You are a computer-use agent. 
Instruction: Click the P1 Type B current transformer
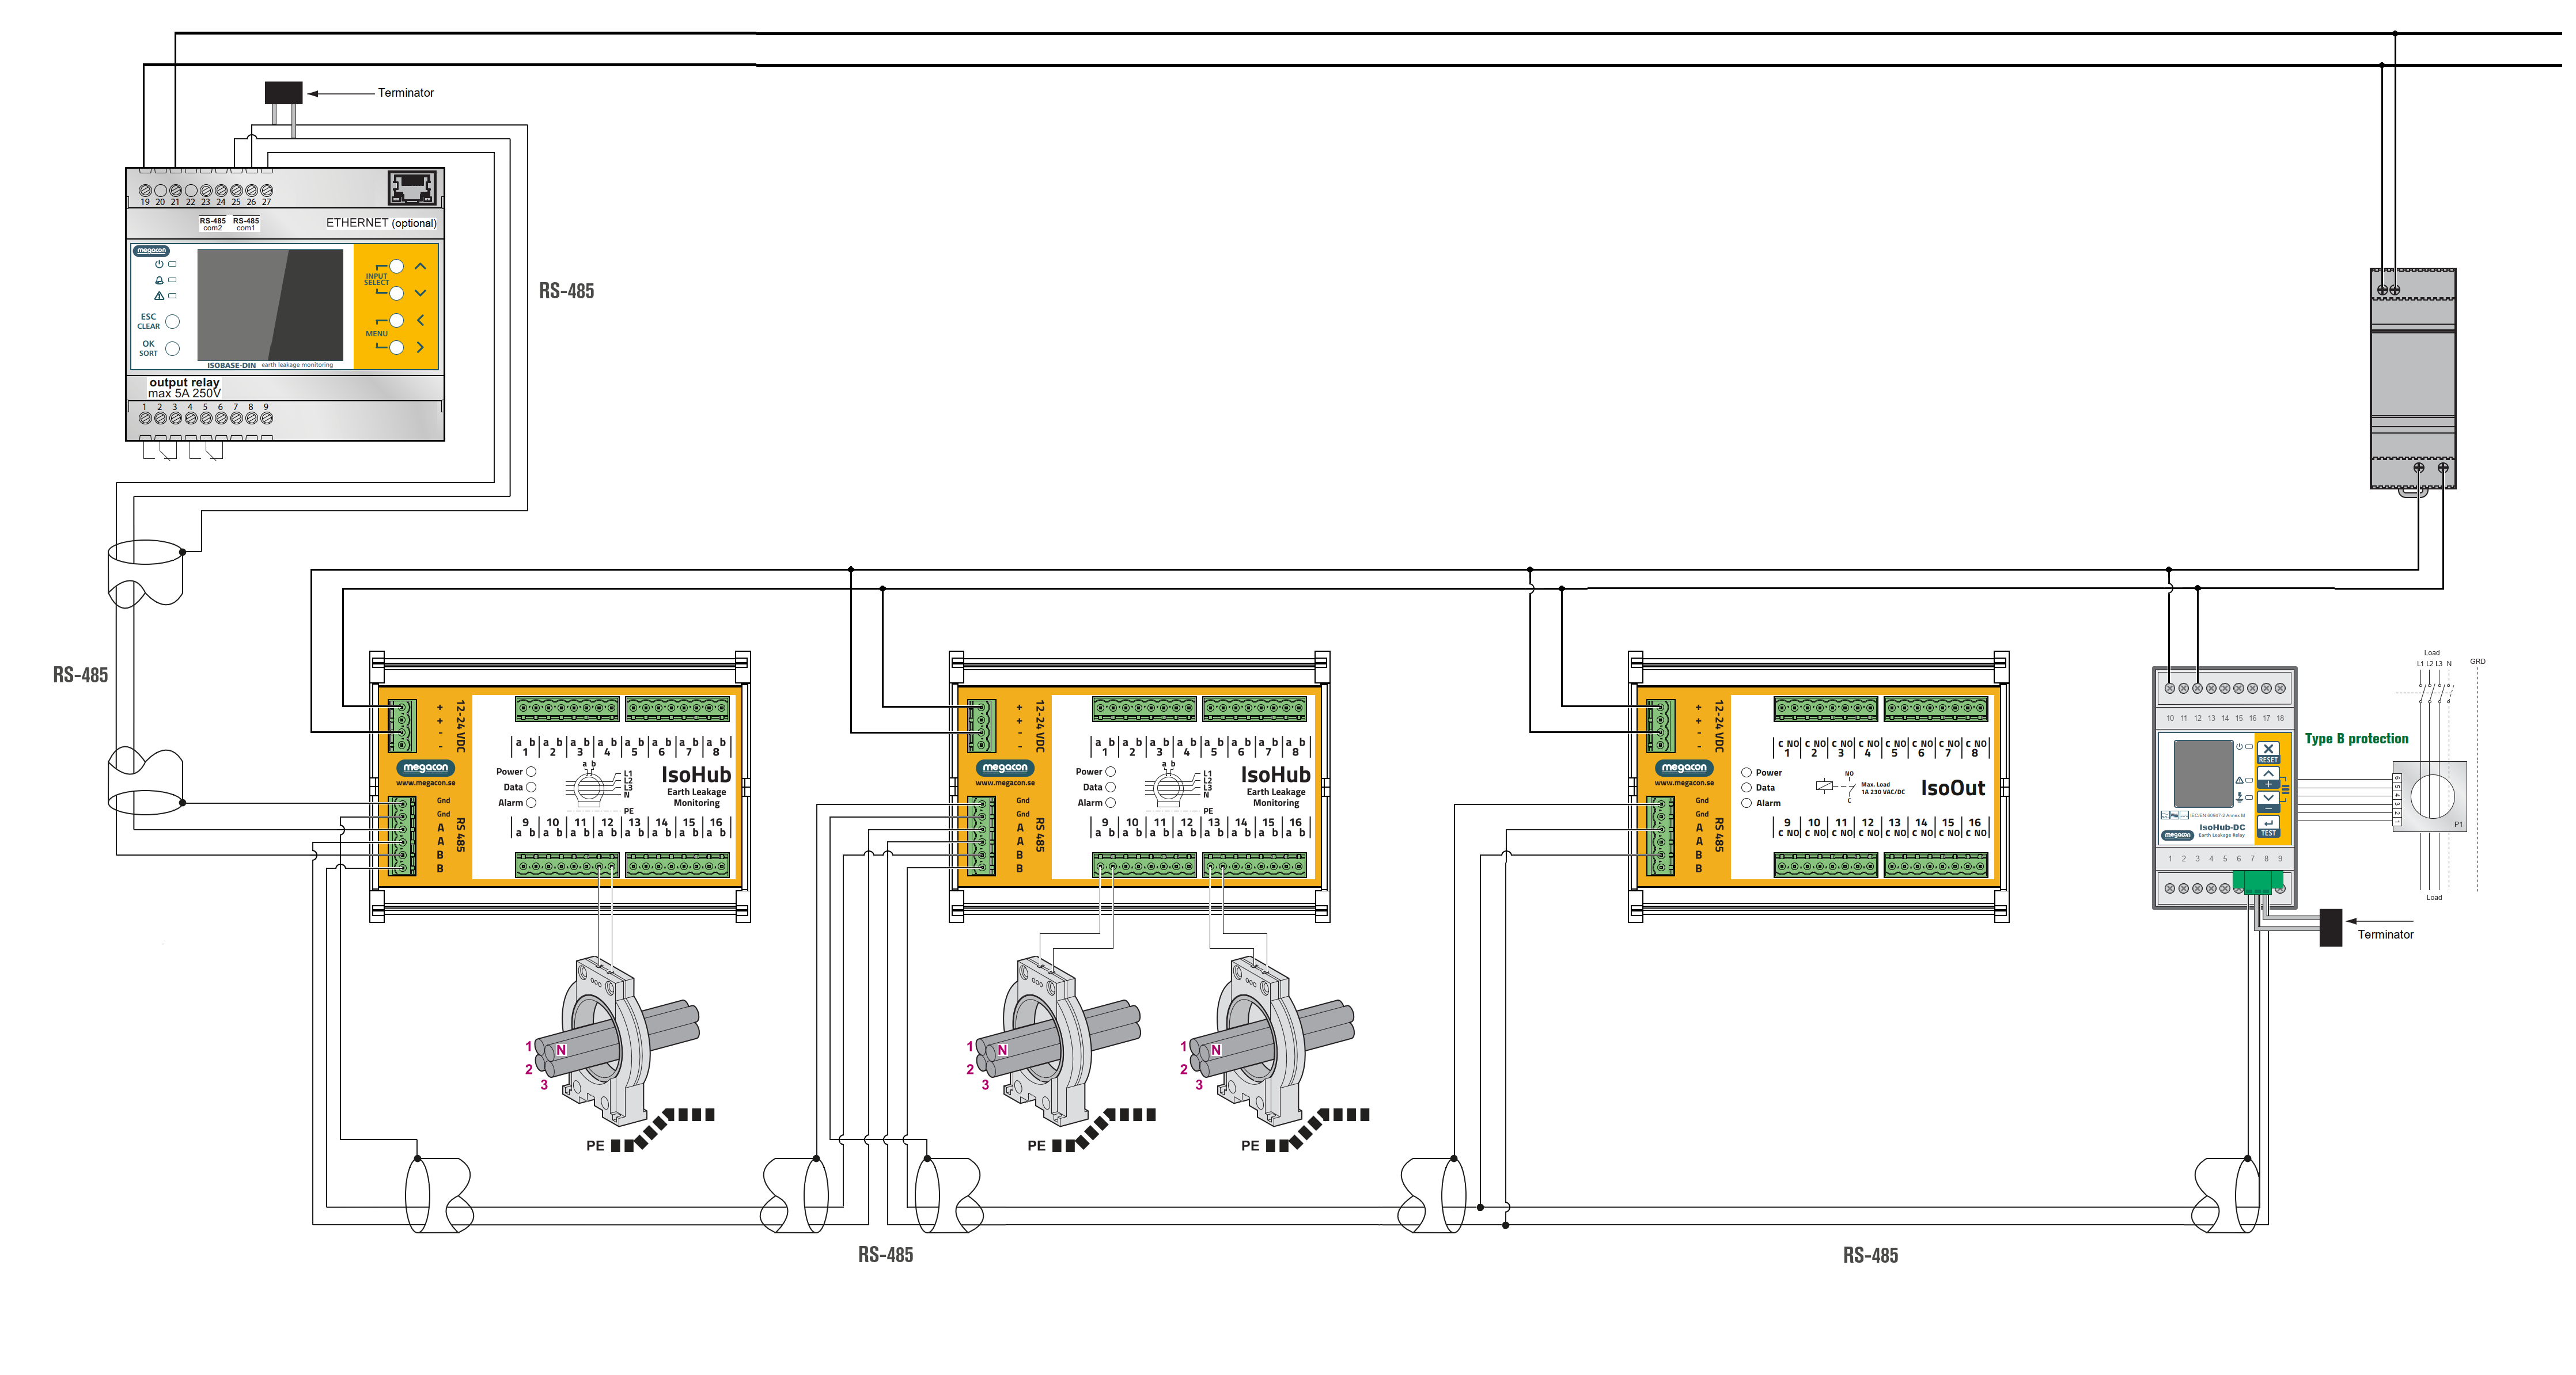[x=2431, y=796]
